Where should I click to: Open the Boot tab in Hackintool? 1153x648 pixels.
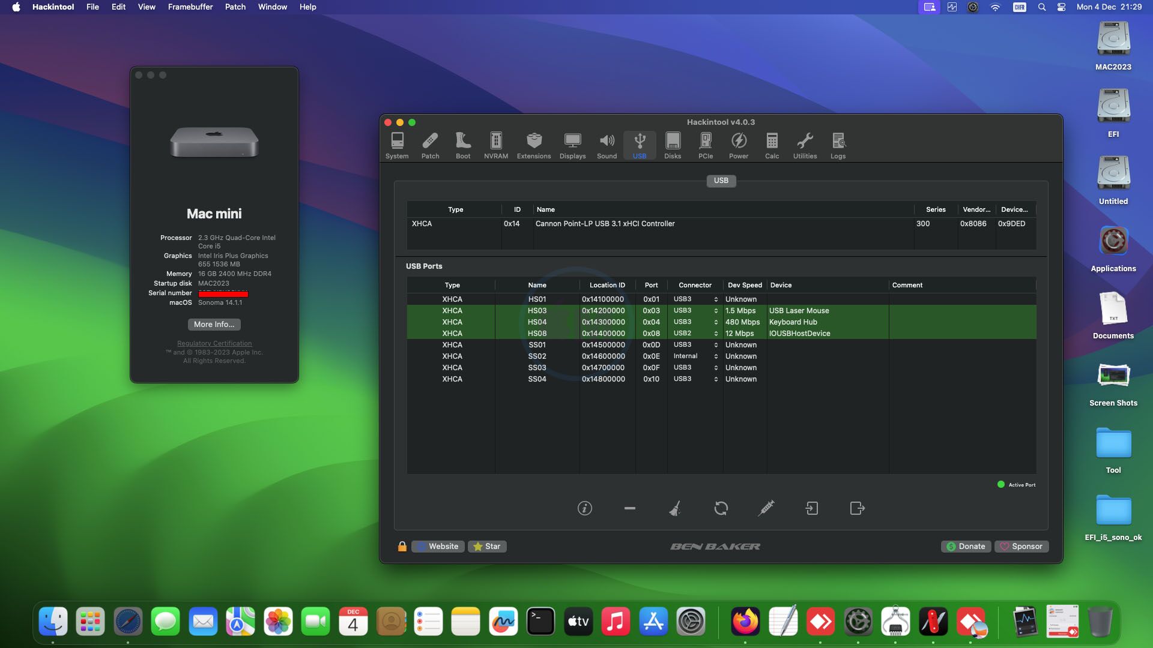coord(463,146)
